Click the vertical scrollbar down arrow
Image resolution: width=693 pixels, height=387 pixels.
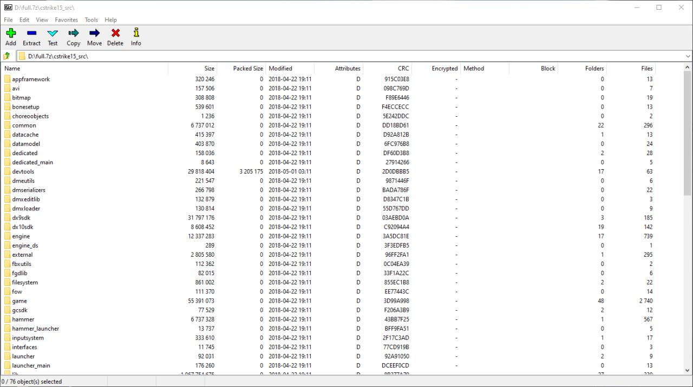pos(688,370)
